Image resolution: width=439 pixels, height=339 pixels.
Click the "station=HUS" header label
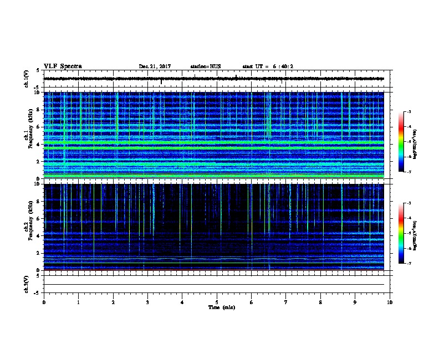tap(206, 66)
